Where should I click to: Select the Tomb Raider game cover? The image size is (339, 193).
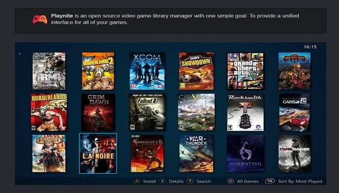(x=294, y=153)
